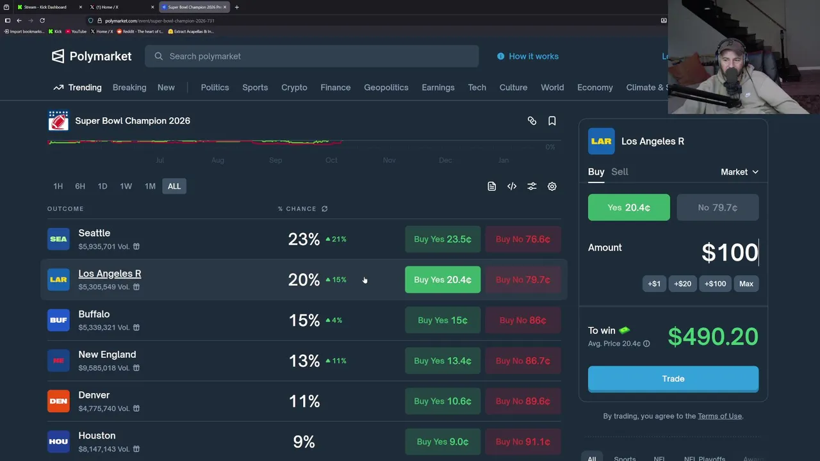
Task: Open the Reddit bookmark
Action: (140, 31)
